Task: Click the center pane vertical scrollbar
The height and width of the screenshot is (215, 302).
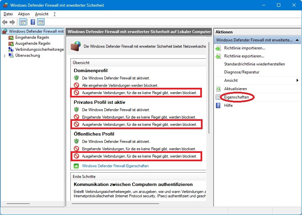Action: click(x=209, y=88)
